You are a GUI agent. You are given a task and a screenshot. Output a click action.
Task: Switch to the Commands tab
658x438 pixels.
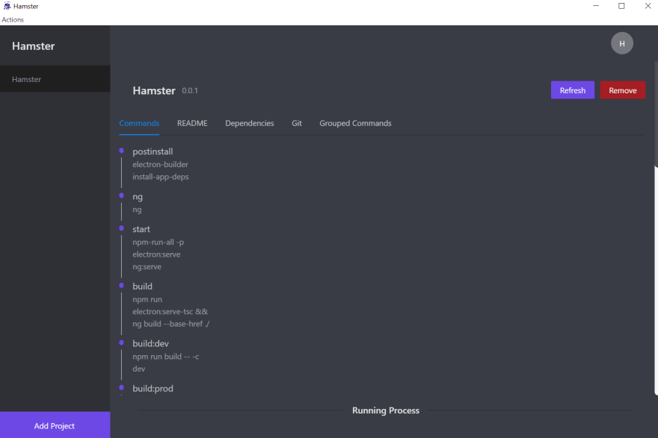(x=139, y=123)
